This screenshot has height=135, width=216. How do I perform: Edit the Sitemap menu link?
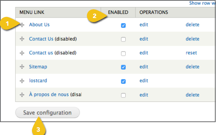click(144, 67)
